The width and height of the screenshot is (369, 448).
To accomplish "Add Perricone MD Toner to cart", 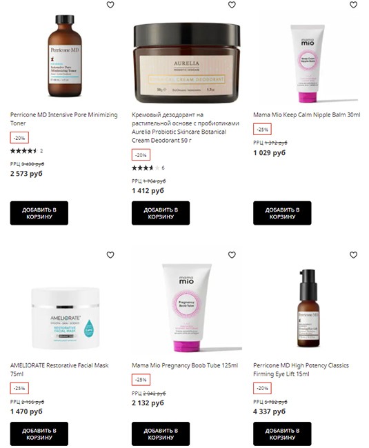I will 39,213.
